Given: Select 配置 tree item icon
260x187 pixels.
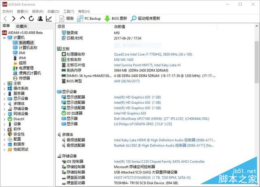Looking at the screenshot, I should (x=10, y=139).
